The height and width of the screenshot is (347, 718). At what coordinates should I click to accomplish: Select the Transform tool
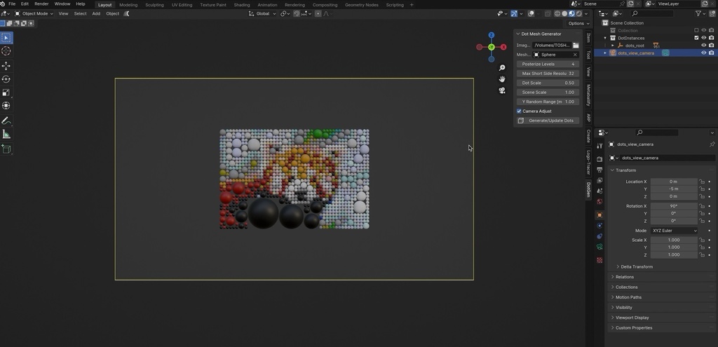[x=6, y=106]
